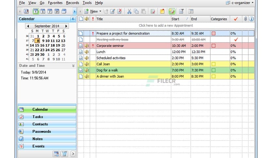The image size is (273, 158).
Task: Select September 15 in mini calendar
Action: click(x=37, y=45)
